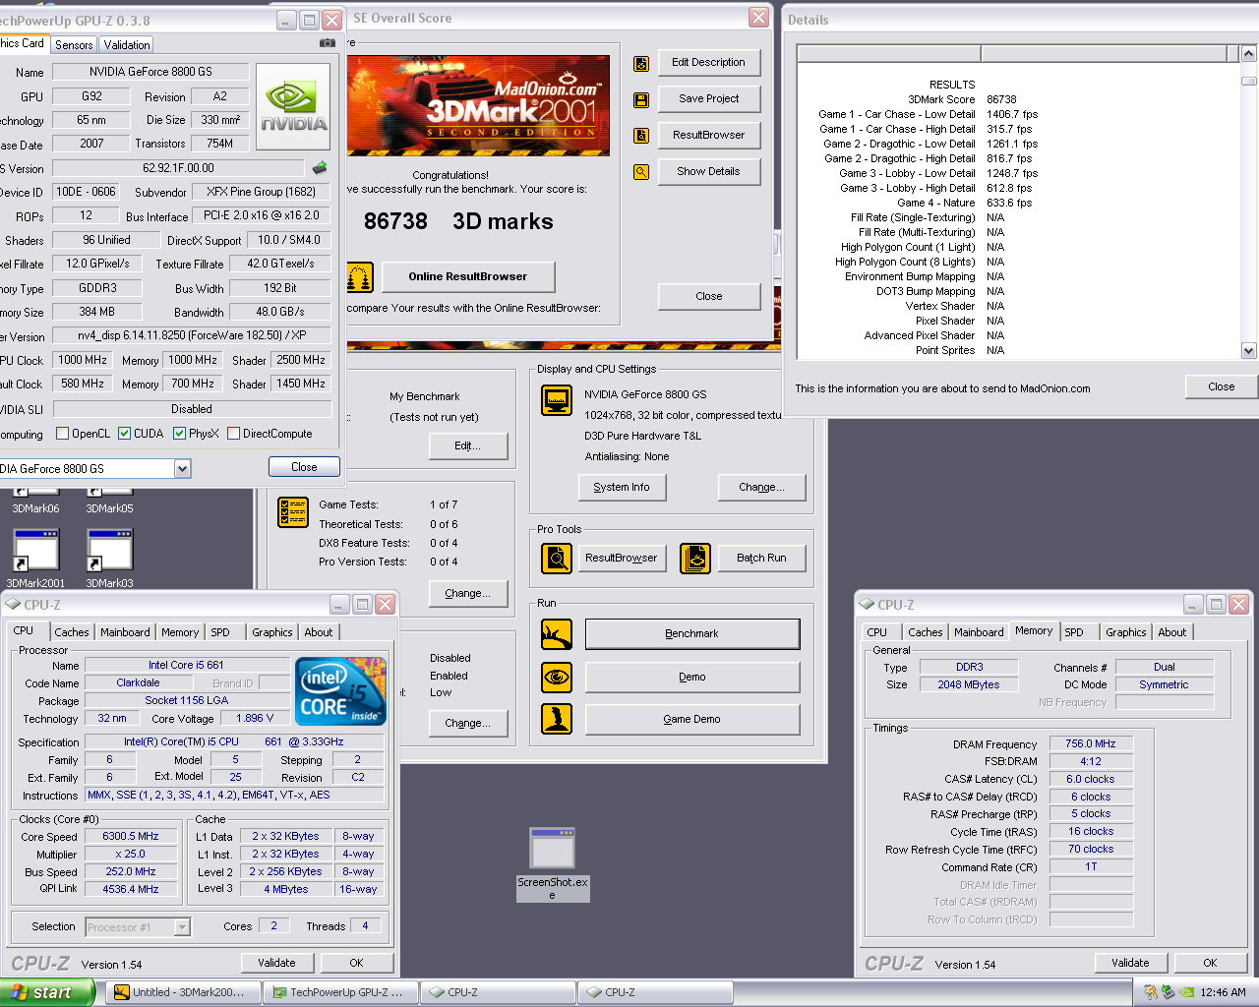Image resolution: width=1259 pixels, height=1007 pixels.
Task: Click the Online ResultBrowser button
Action: pyautogui.click(x=468, y=277)
